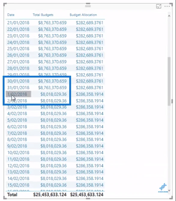The height and width of the screenshot is (201, 176).
Task: Click the Subscribe DNA logo icon
Action: pos(163,188)
